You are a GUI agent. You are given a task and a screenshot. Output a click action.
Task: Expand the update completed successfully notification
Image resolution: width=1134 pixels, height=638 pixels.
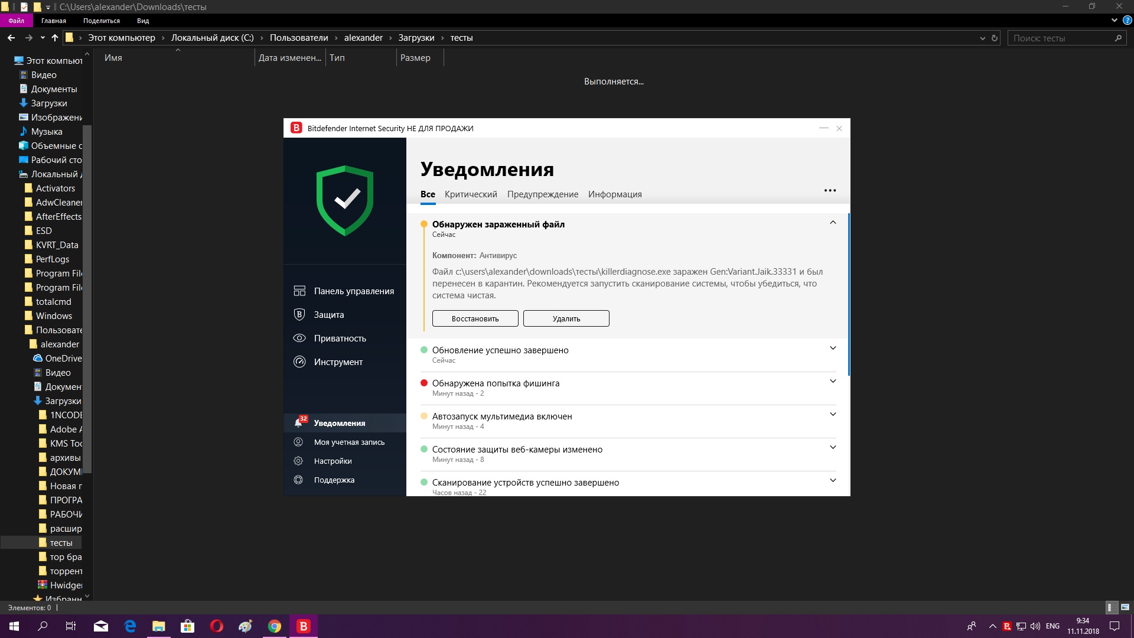[x=833, y=348]
